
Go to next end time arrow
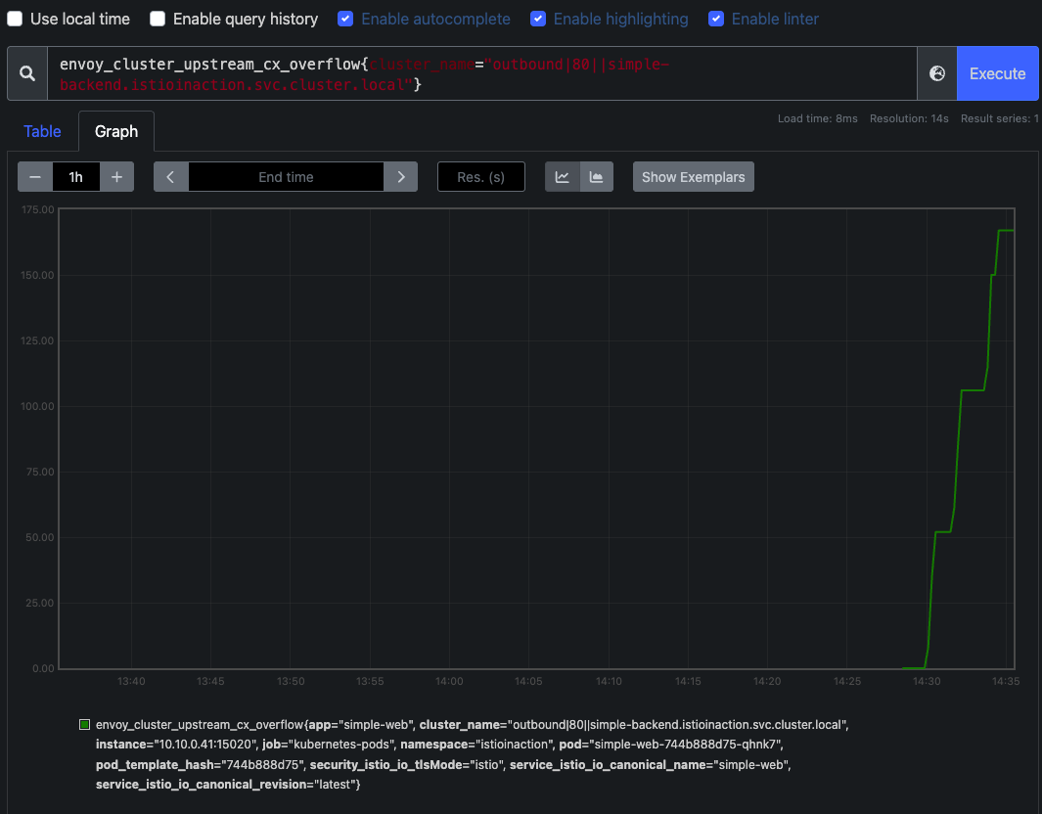click(x=401, y=177)
